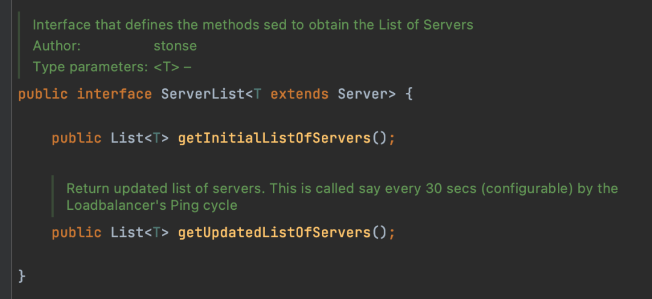Image resolution: width=652 pixels, height=299 pixels.
Task: Place cursor on getInitialListOfServers method name
Action: pyautogui.click(x=275, y=138)
